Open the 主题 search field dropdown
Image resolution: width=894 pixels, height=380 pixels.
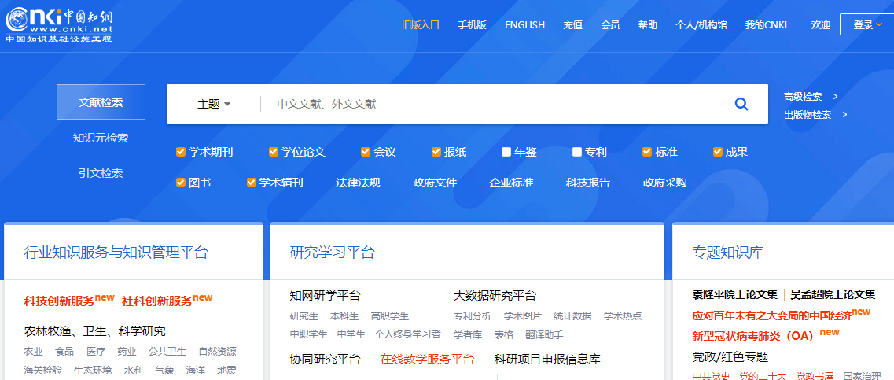tap(213, 104)
